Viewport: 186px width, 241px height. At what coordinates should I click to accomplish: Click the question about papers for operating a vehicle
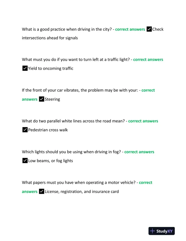[x=79, y=182]
